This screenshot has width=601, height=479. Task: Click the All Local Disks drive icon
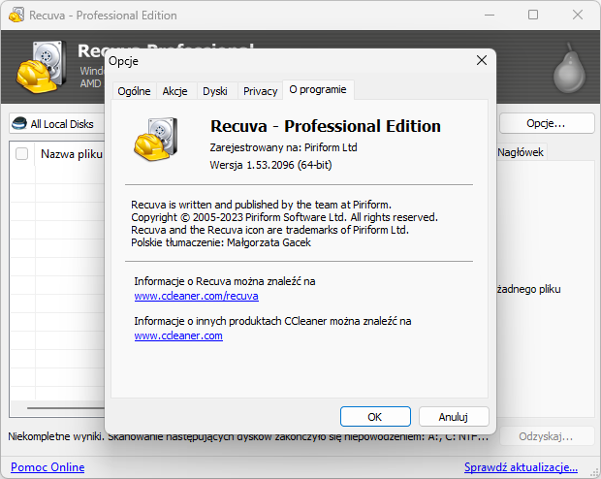(x=19, y=123)
